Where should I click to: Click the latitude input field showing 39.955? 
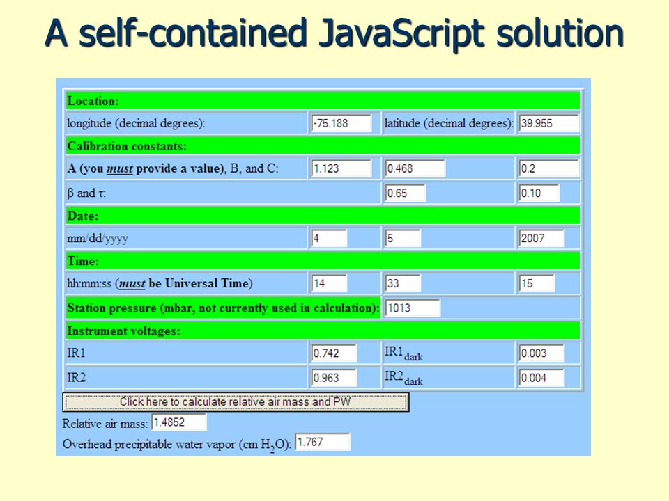(x=548, y=123)
